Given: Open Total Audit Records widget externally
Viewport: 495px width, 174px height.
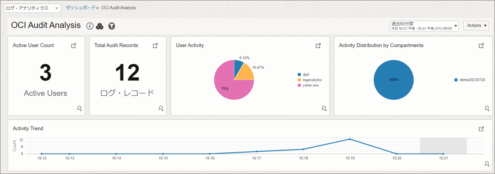Looking at the screenshot, I should 155,45.
